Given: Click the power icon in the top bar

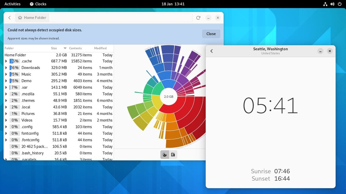Looking at the screenshot, I should click(x=340, y=4).
